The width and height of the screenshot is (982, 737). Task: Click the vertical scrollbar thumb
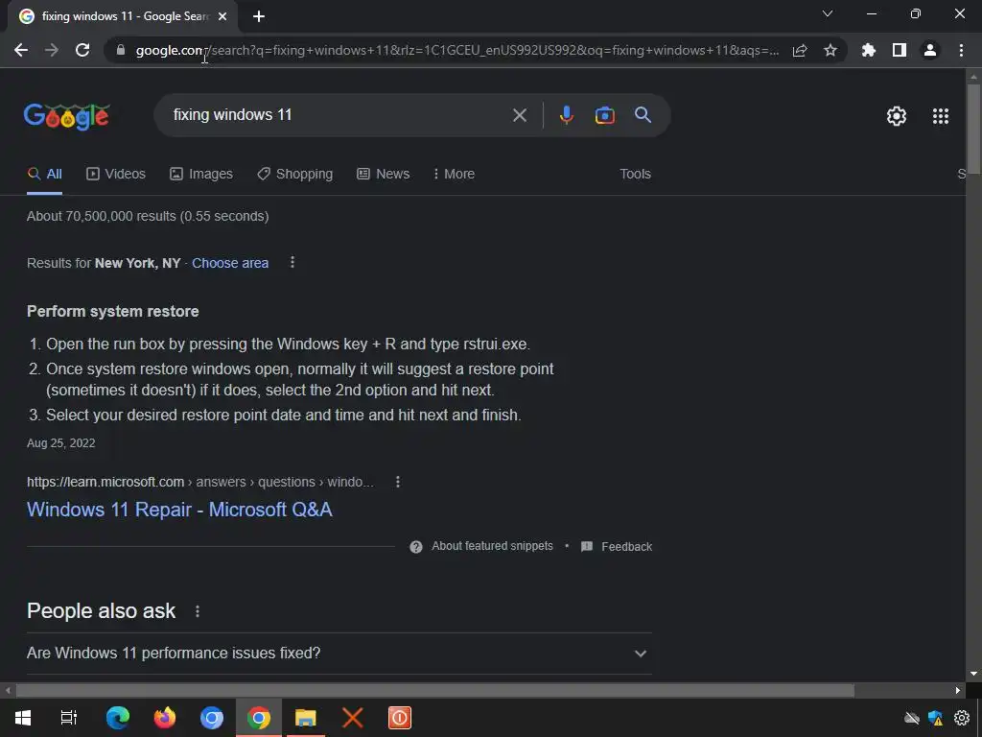point(973,130)
